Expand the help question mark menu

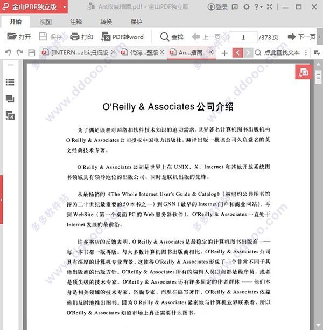point(258,6)
